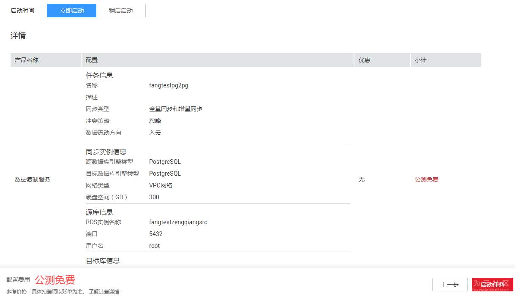Click large 公测免费 configuration fee text
The width and height of the screenshot is (515, 296).
[x=55, y=280]
